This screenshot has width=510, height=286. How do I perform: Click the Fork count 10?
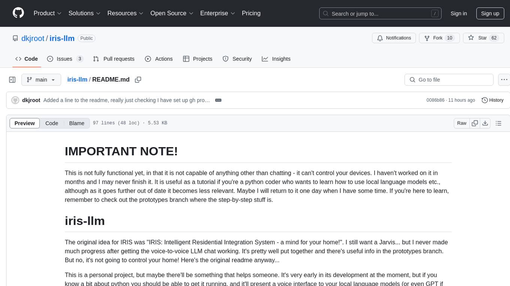click(450, 38)
